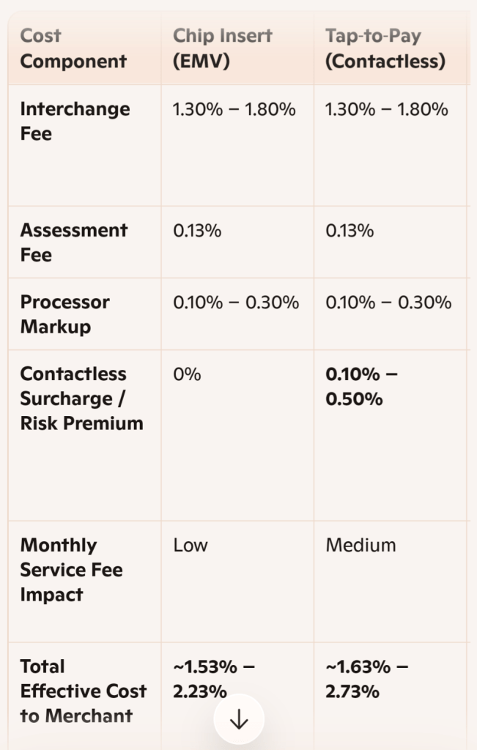The height and width of the screenshot is (750, 477).
Task: Select Contactless Surcharge / Risk Premium label
Action: point(81,398)
